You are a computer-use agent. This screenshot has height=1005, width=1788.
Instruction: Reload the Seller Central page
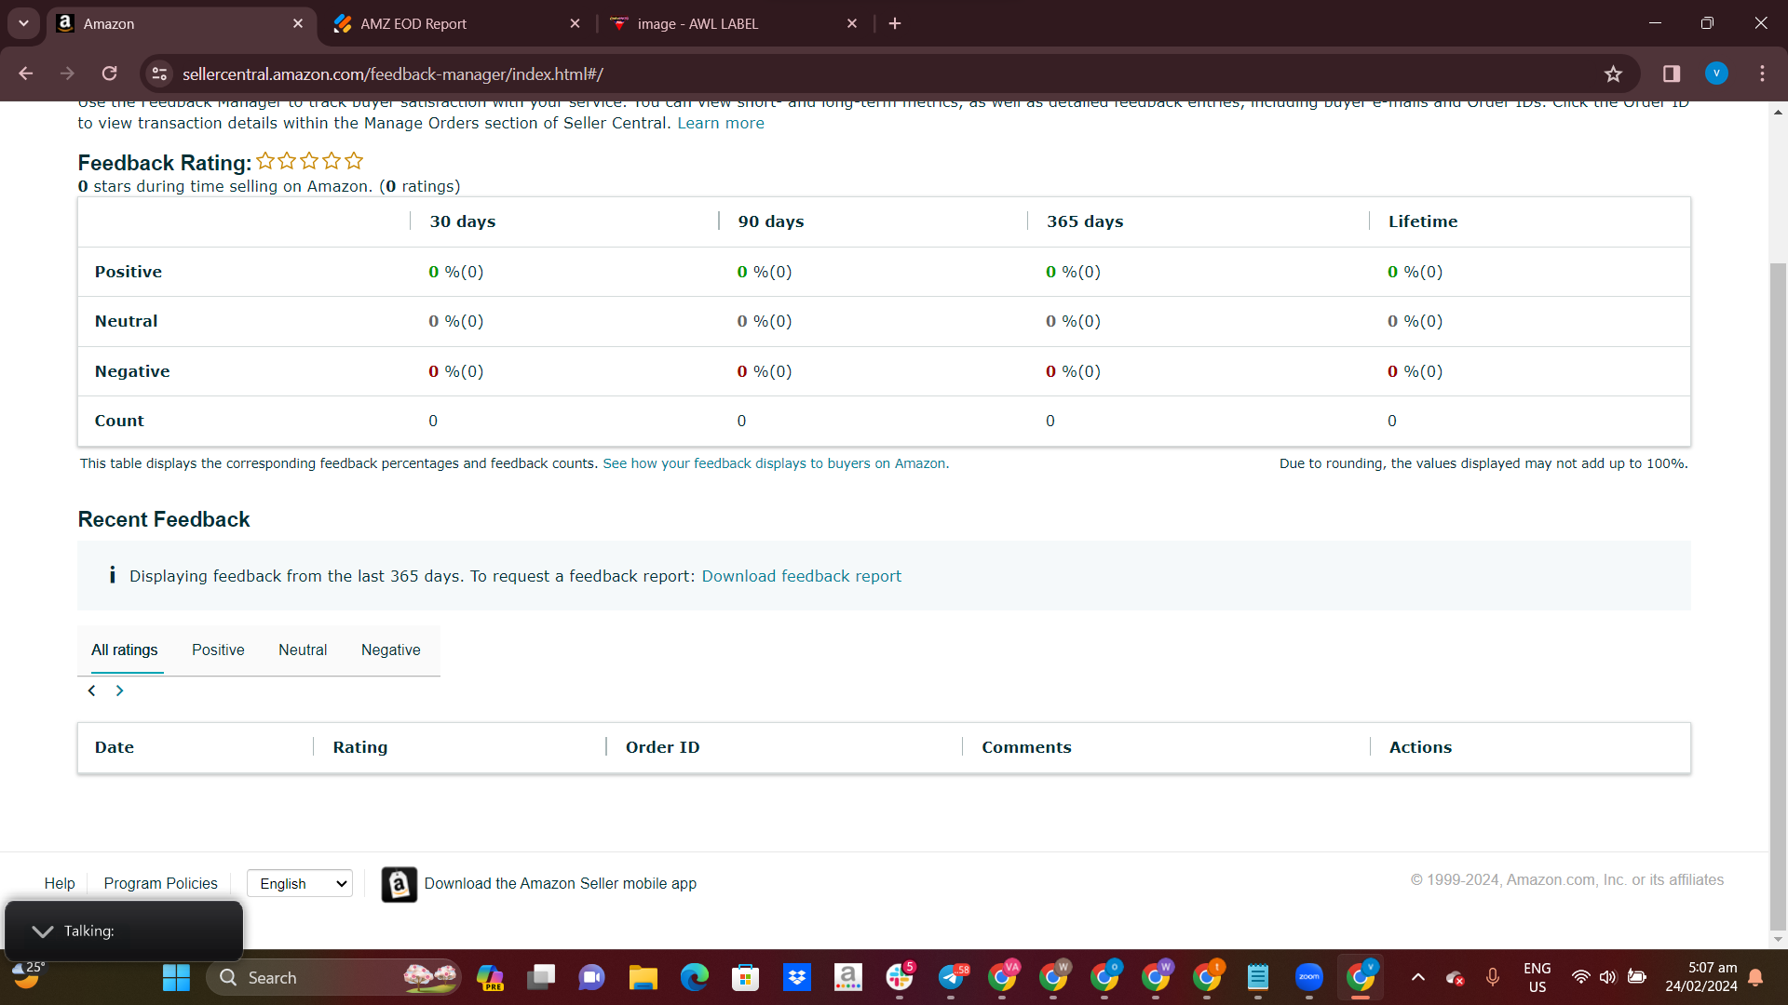coord(109,74)
